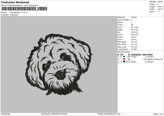
Task: Click 'Wilcom EmbroideryStudio – Level 3 Advanced' text
Action: (x=19, y=5)
